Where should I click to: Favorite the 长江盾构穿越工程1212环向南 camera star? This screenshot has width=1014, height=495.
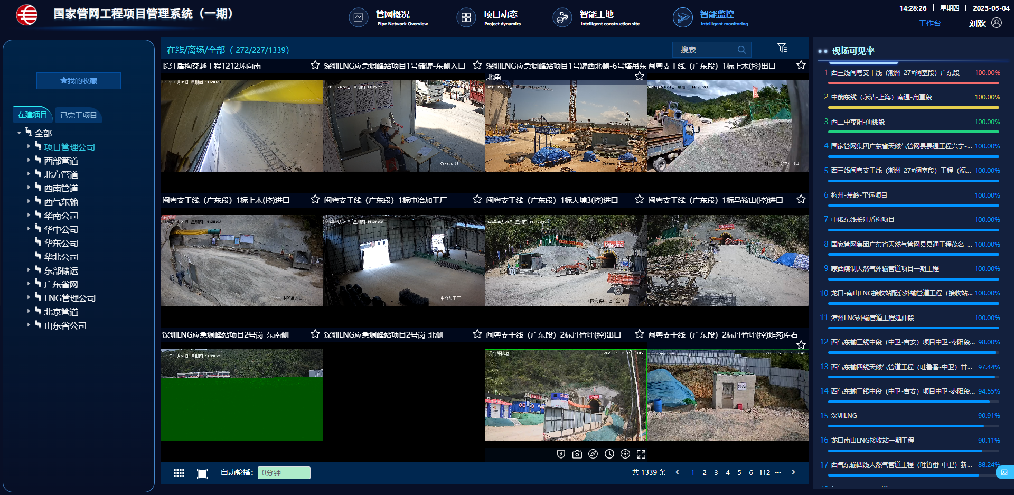click(315, 65)
